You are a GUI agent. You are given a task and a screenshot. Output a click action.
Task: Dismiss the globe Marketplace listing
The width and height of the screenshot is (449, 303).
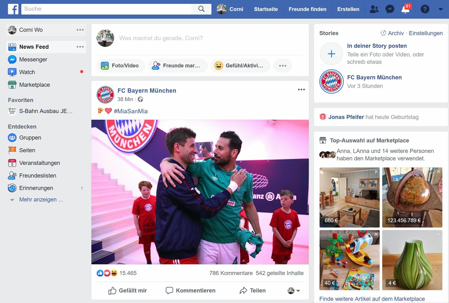(x=439, y=171)
